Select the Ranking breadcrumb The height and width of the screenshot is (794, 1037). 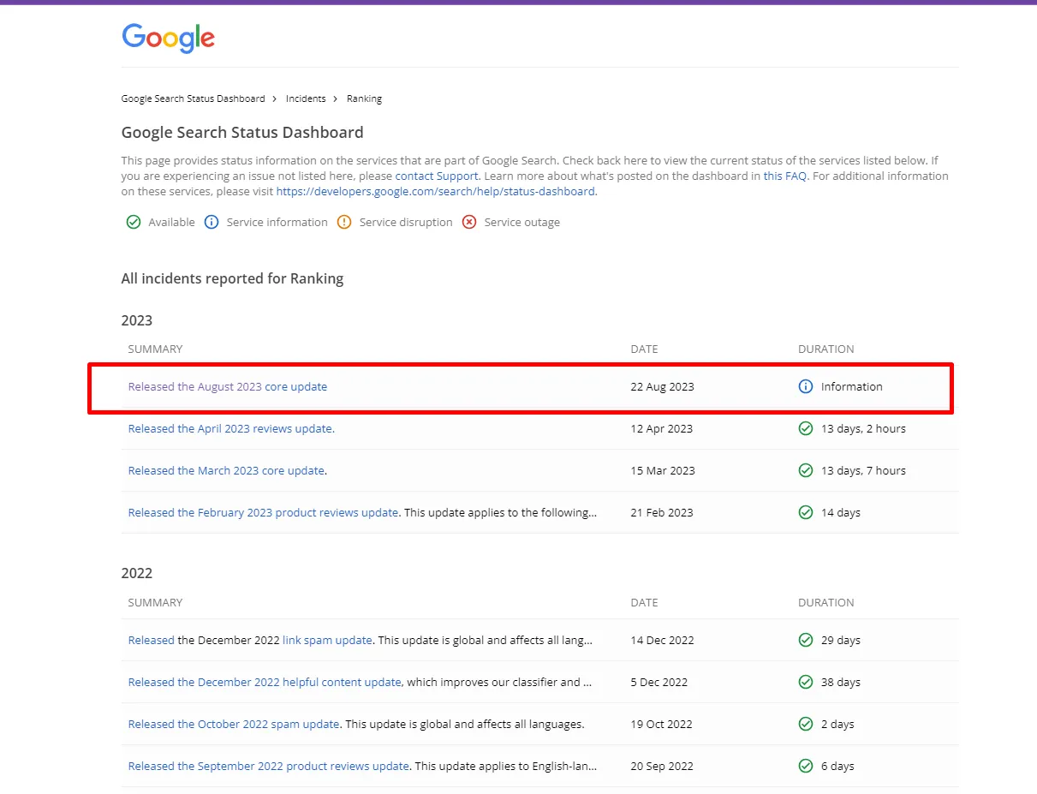pos(364,99)
